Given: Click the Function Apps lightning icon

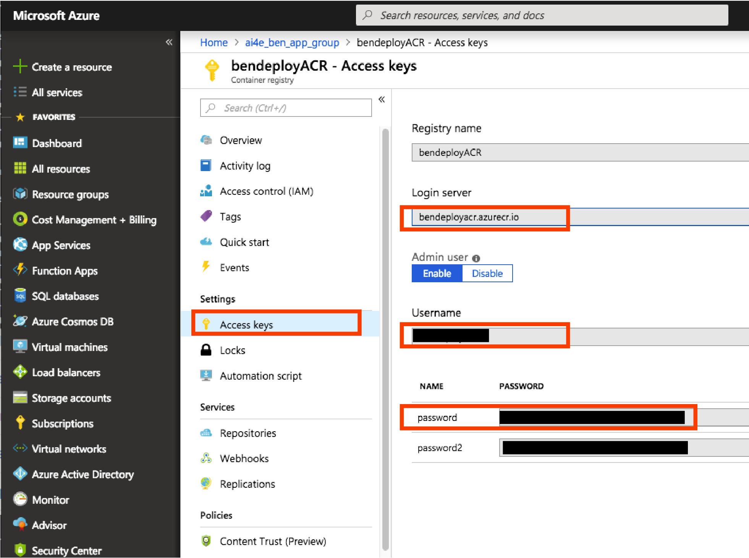Looking at the screenshot, I should click(x=20, y=270).
